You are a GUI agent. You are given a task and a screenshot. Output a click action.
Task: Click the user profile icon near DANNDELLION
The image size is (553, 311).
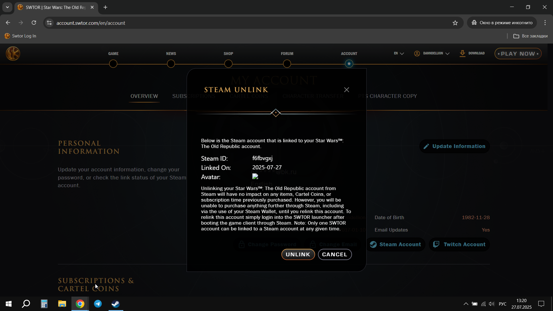click(417, 53)
